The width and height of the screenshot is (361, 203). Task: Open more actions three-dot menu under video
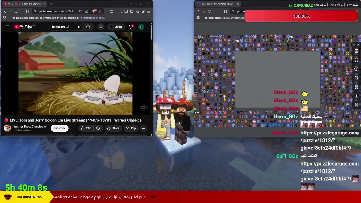144,128
